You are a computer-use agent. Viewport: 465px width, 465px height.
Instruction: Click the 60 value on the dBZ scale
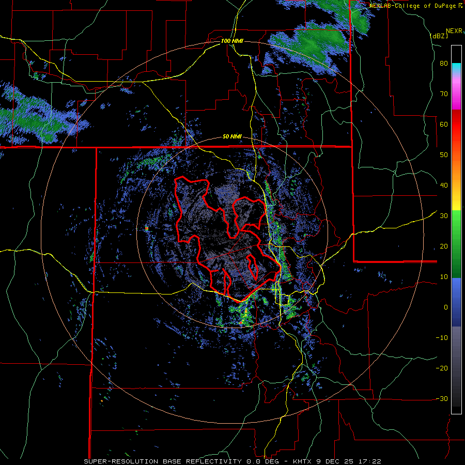(444, 124)
